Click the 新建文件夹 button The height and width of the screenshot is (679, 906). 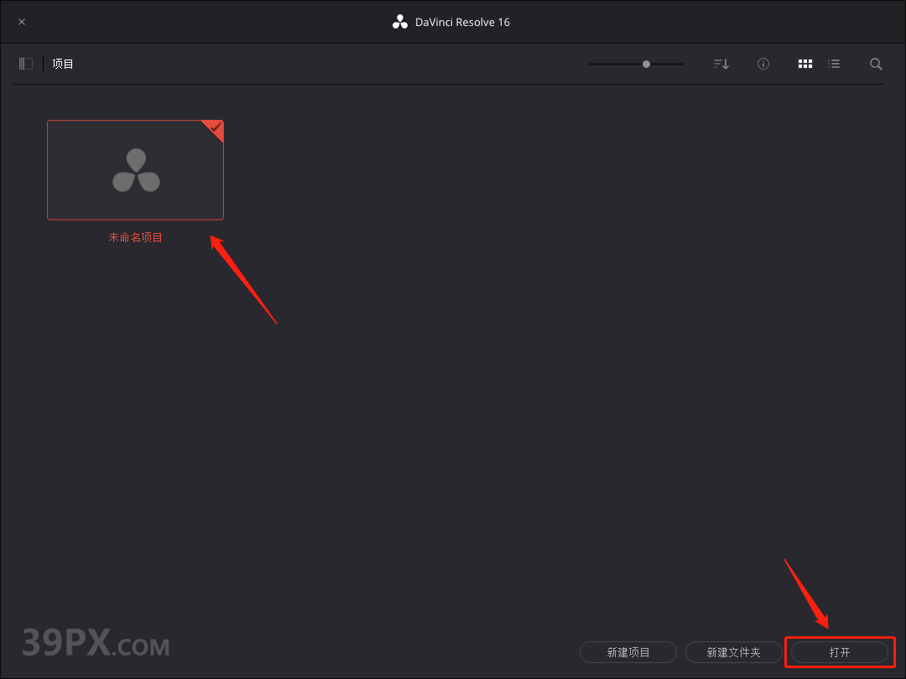tap(733, 652)
